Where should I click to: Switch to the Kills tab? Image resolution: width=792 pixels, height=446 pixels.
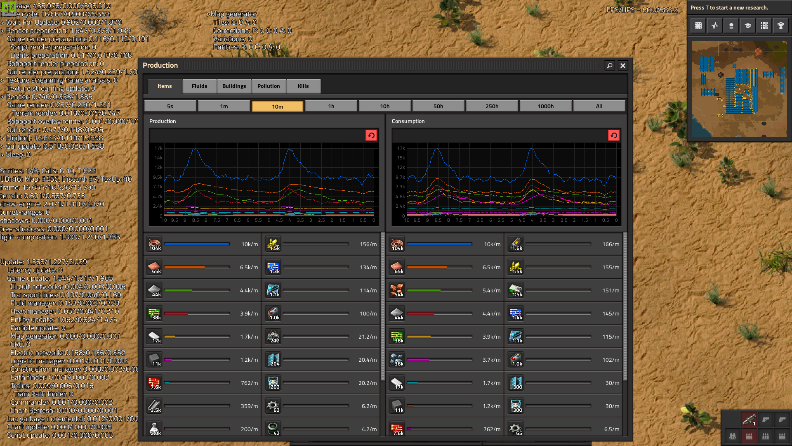pos(303,86)
